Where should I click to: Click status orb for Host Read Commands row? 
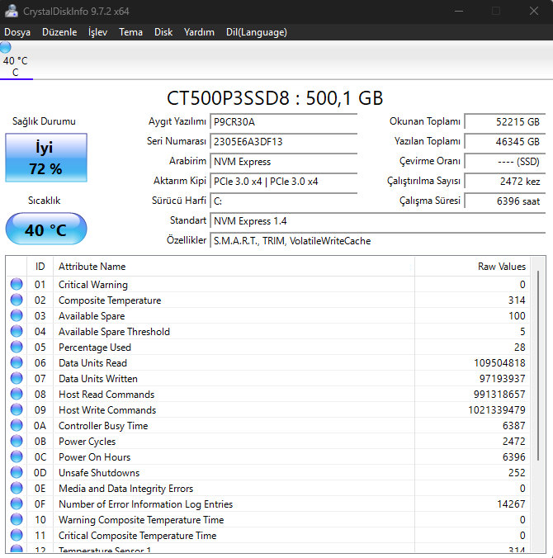click(x=17, y=394)
